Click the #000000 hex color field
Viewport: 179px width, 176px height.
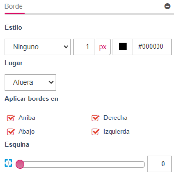(x=152, y=47)
